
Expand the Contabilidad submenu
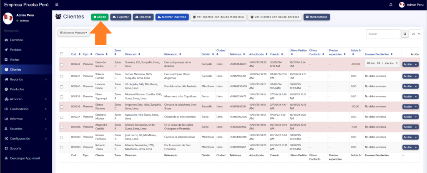tap(26, 109)
